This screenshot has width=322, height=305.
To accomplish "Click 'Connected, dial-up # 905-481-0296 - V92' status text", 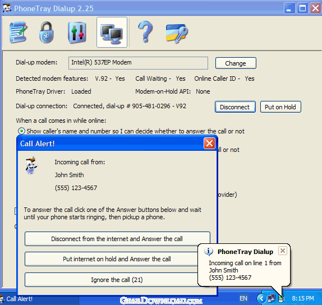I will coord(130,106).
